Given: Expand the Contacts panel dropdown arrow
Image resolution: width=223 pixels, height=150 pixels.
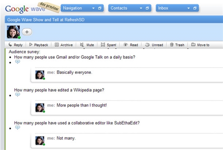Looking at the screenshot, I should [141, 8].
